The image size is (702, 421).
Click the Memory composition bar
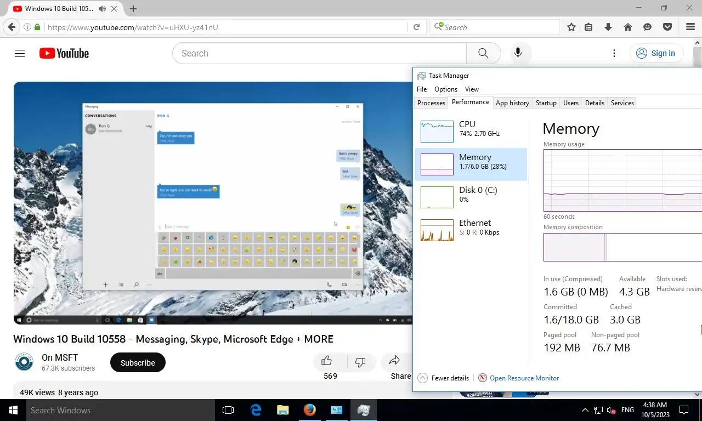pos(622,247)
